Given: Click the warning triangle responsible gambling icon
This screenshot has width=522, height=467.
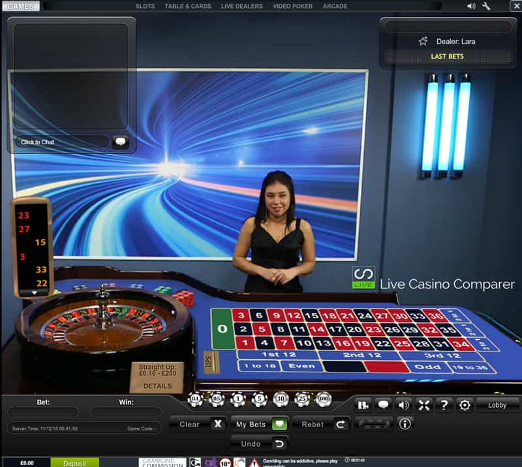Looking at the screenshot, I should (254, 462).
